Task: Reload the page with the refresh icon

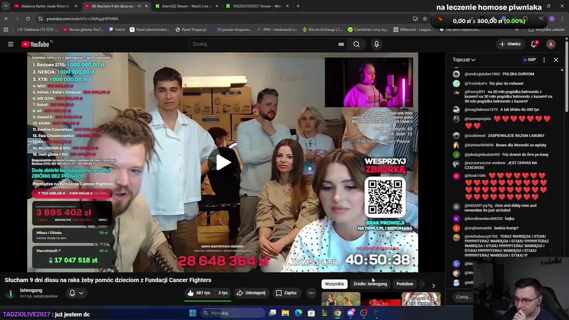Action: pos(28,19)
